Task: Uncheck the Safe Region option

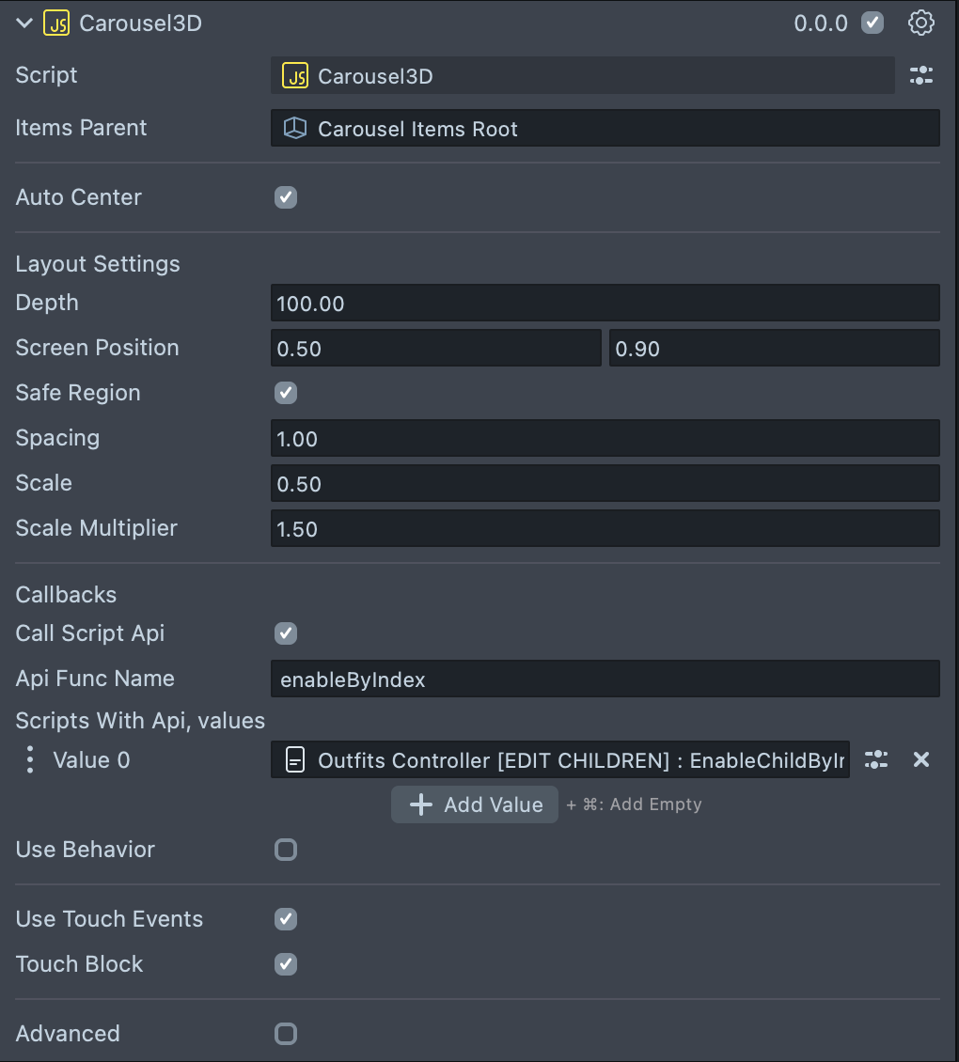Action: 286,393
